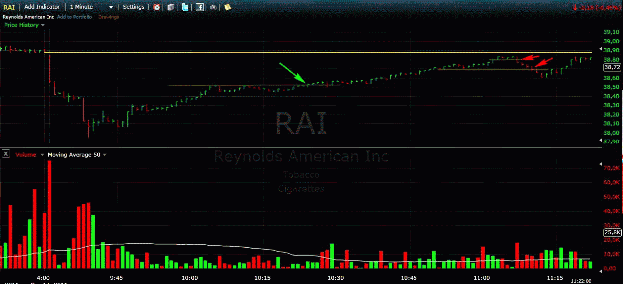Click Add Indicator in the toolbar

coord(42,7)
